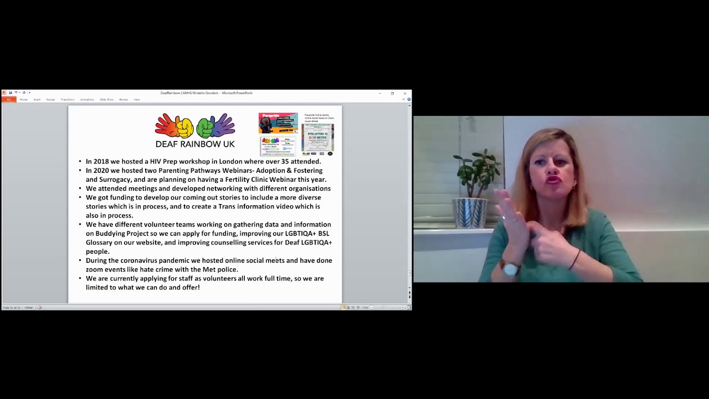Open the Design ribbon tab
Screen dimensions: 709x399
coord(50,100)
